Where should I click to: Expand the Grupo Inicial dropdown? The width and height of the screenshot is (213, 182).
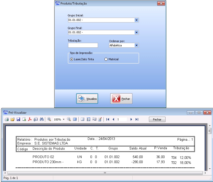coord(136,20)
